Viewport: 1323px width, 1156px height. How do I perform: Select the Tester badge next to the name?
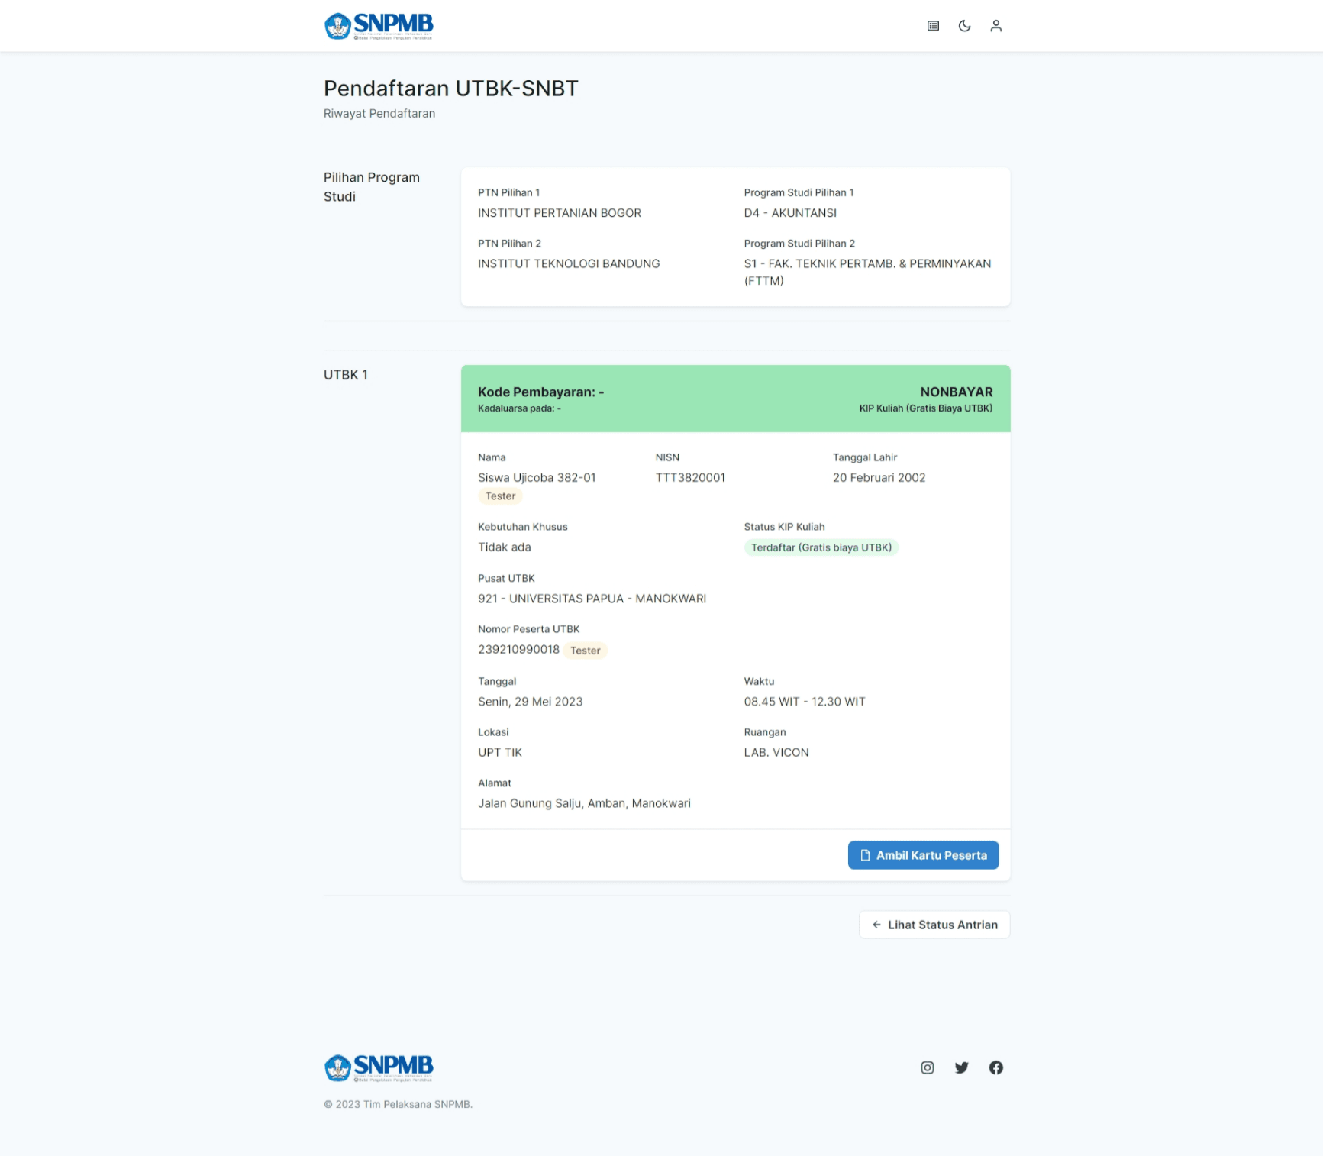(x=500, y=496)
